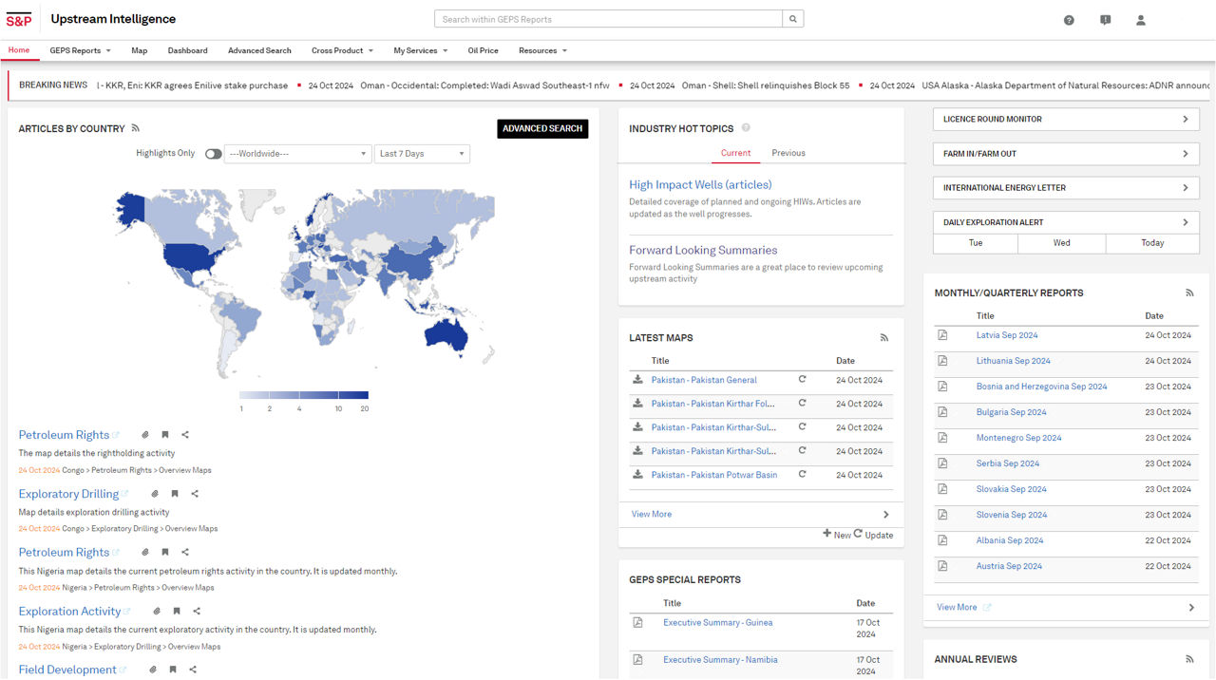
Task: Open the Last 7 Days dropdown
Action: click(x=422, y=154)
